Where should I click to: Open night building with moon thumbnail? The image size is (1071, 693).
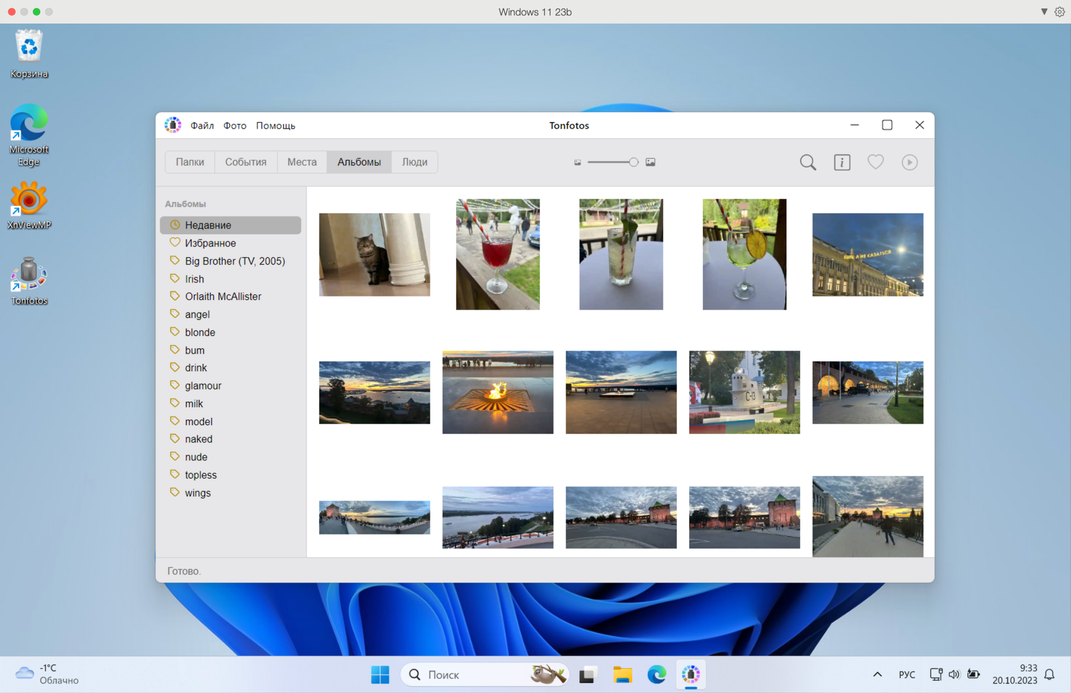(868, 255)
